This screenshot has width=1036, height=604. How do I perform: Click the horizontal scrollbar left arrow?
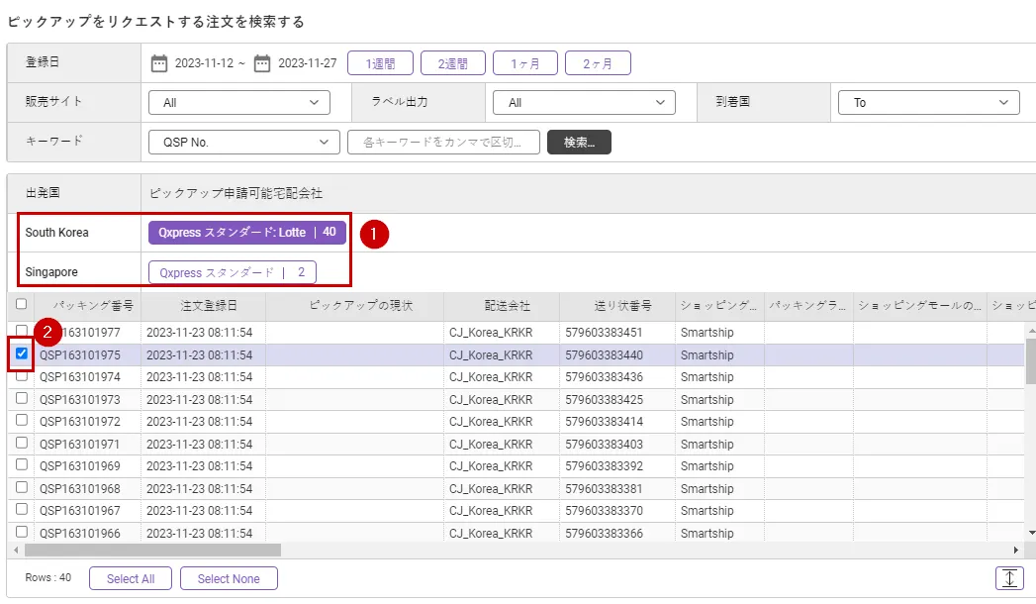[x=17, y=550]
